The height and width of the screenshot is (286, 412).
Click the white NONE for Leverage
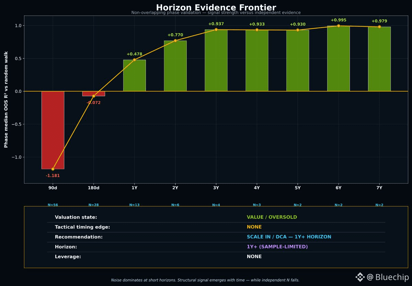pyautogui.click(x=254, y=256)
